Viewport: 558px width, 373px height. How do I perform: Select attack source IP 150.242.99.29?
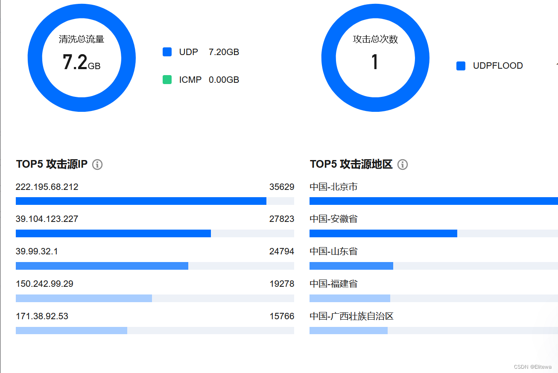(x=44, y=284)
